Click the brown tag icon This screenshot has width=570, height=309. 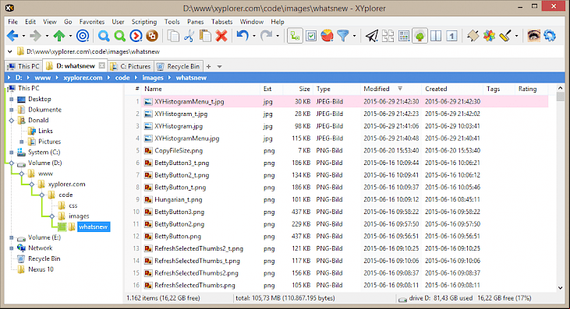[473, 36]
